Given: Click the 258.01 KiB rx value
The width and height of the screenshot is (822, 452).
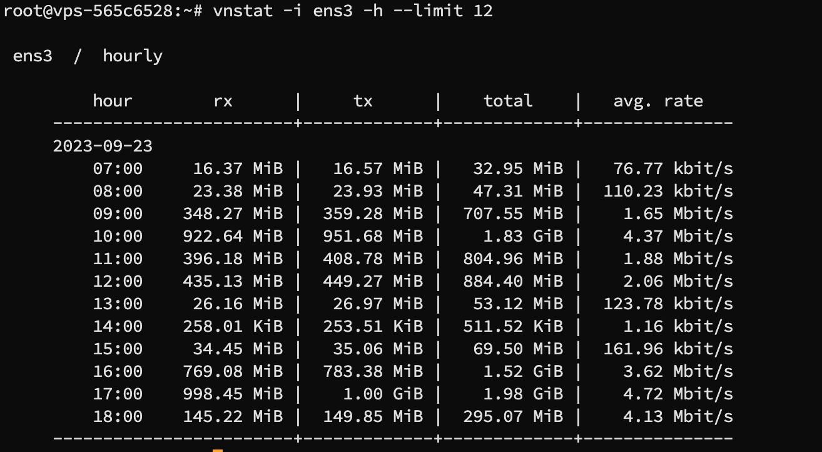Looking at the screenshot, I should pyautogui.click(x=233, y=326).
